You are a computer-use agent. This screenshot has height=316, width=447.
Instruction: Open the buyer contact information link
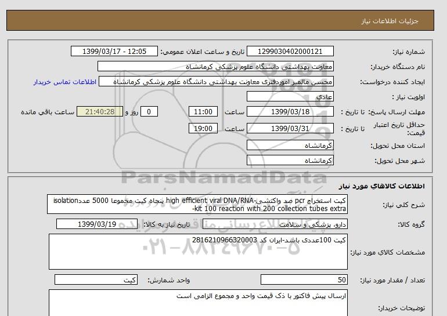point(64,82)
